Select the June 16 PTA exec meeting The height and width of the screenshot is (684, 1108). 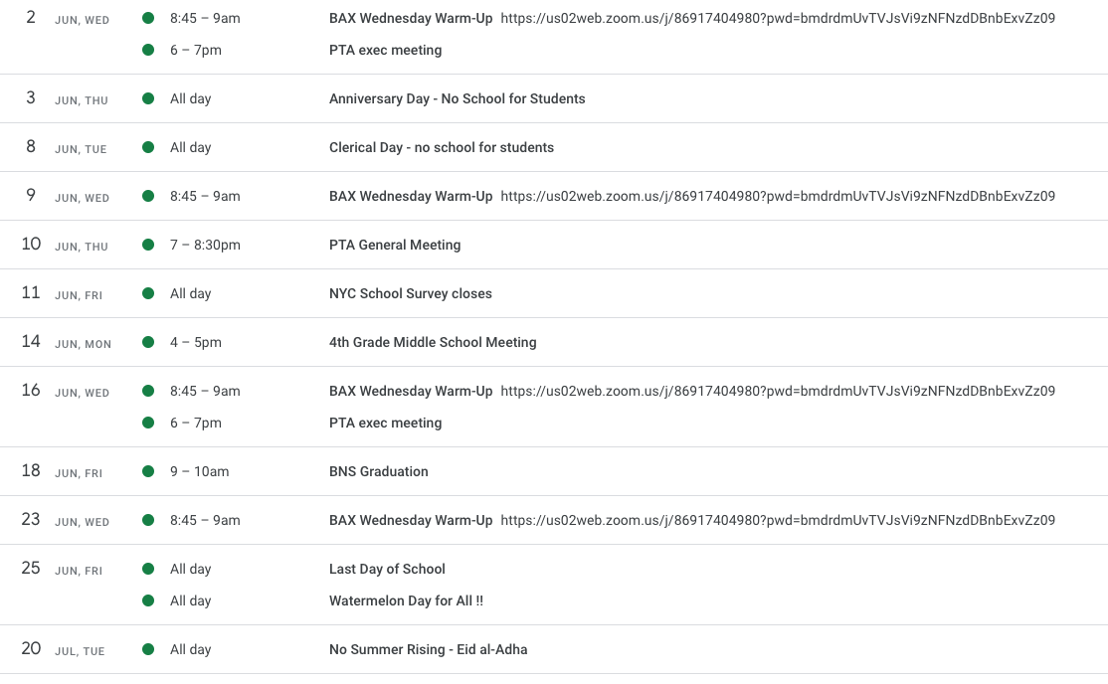[x=385, y=423]
